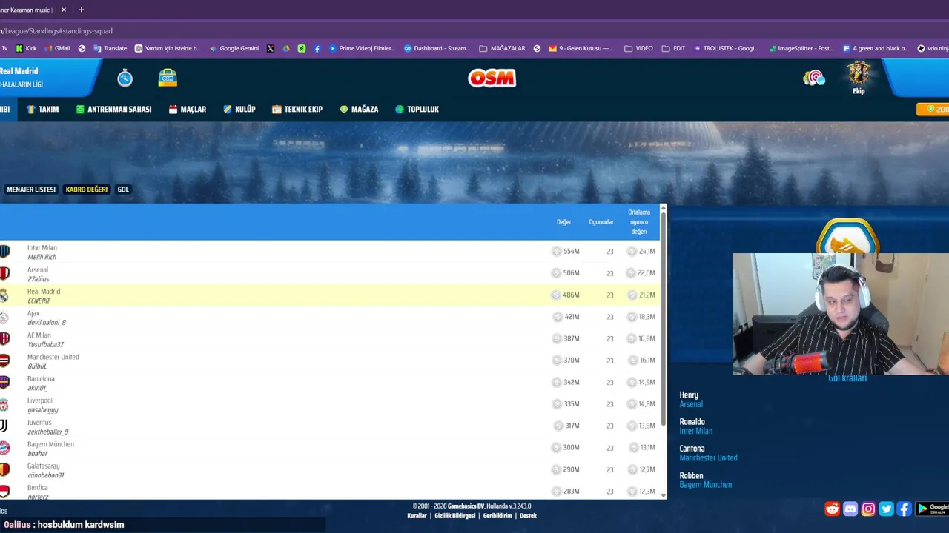This screenshot has width=949, height=533.
Task: Open the Gizlilik Bildirgesi footer link
Action: coord(454,516)
